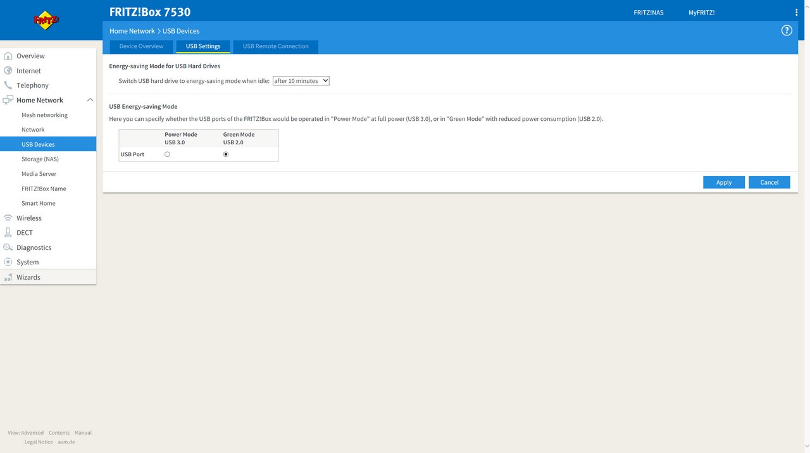Open the help question mark icon
This screenshot has height=453, width=810.
point(787,30)
